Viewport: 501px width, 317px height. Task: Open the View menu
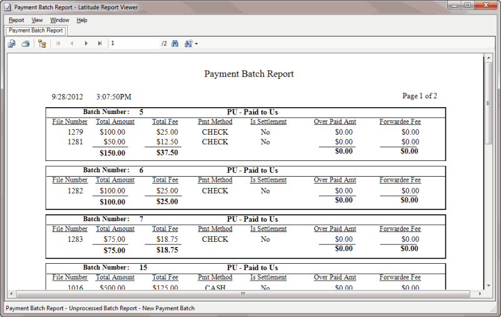pyautogui.click(x=37, y=20)
